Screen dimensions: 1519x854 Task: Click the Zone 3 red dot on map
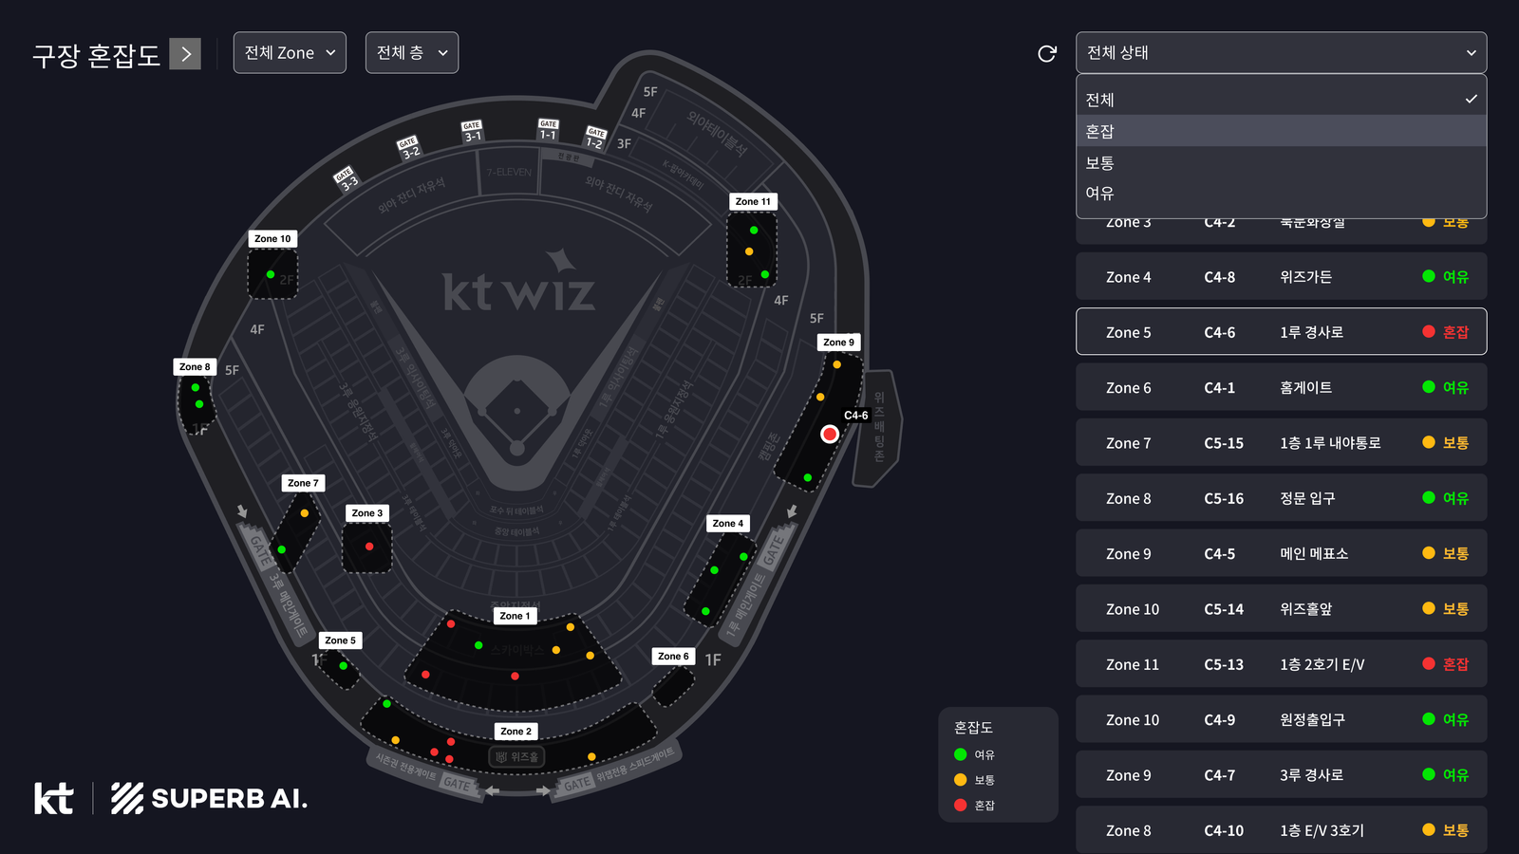(x=369, y=547)
